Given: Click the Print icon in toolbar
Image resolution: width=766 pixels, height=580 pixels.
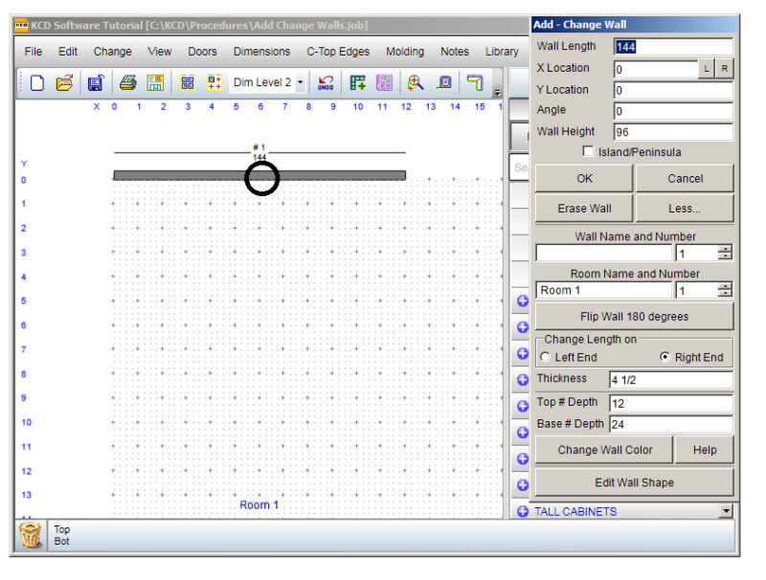Looking at the screenshot, I should pos(127,83).
